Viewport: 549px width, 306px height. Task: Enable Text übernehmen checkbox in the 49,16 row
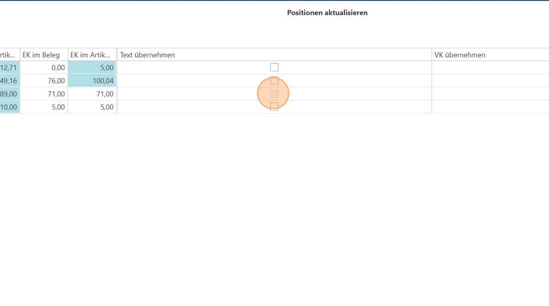[274, 81]
